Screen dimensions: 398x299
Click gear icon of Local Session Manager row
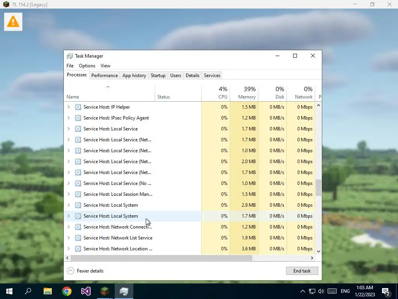(x=78, y=194)
